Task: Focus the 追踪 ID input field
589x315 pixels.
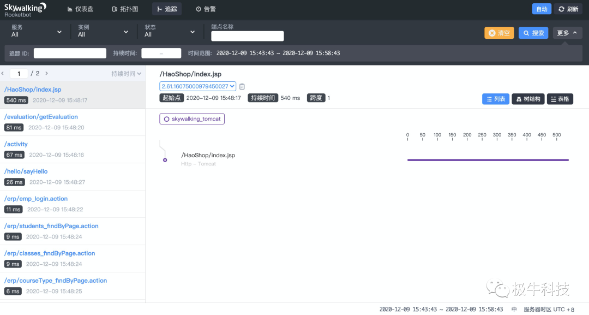Action: coord(70,54)
